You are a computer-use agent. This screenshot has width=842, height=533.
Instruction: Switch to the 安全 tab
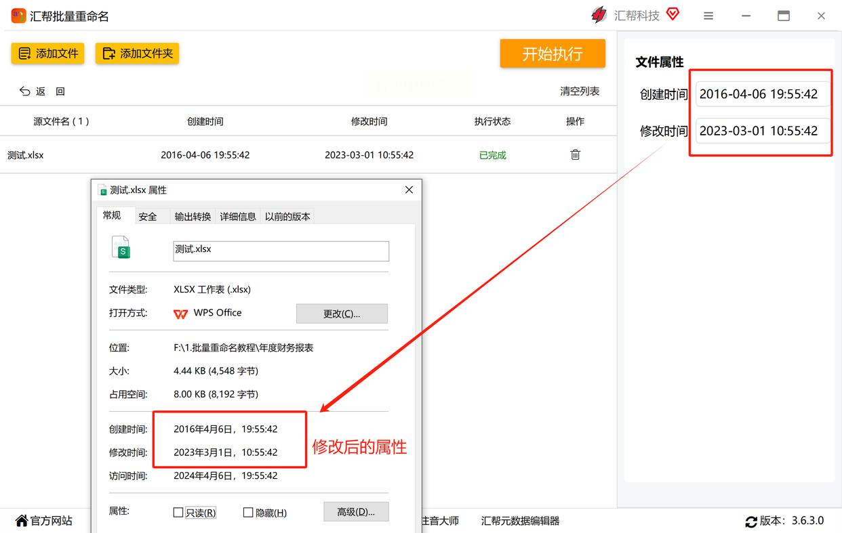pos(147,217)
